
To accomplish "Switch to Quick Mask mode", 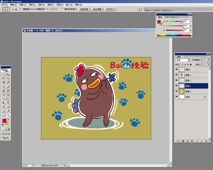I will click(x=8, y=129).
